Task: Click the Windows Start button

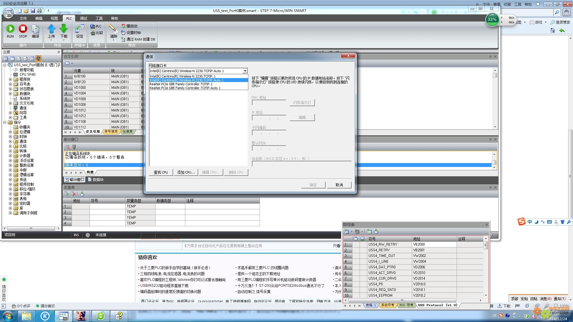Action: (x=8, y=316)
